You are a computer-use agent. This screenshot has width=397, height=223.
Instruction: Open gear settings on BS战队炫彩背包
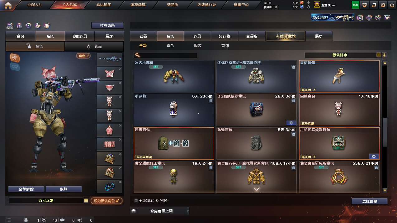click(291, 123)
